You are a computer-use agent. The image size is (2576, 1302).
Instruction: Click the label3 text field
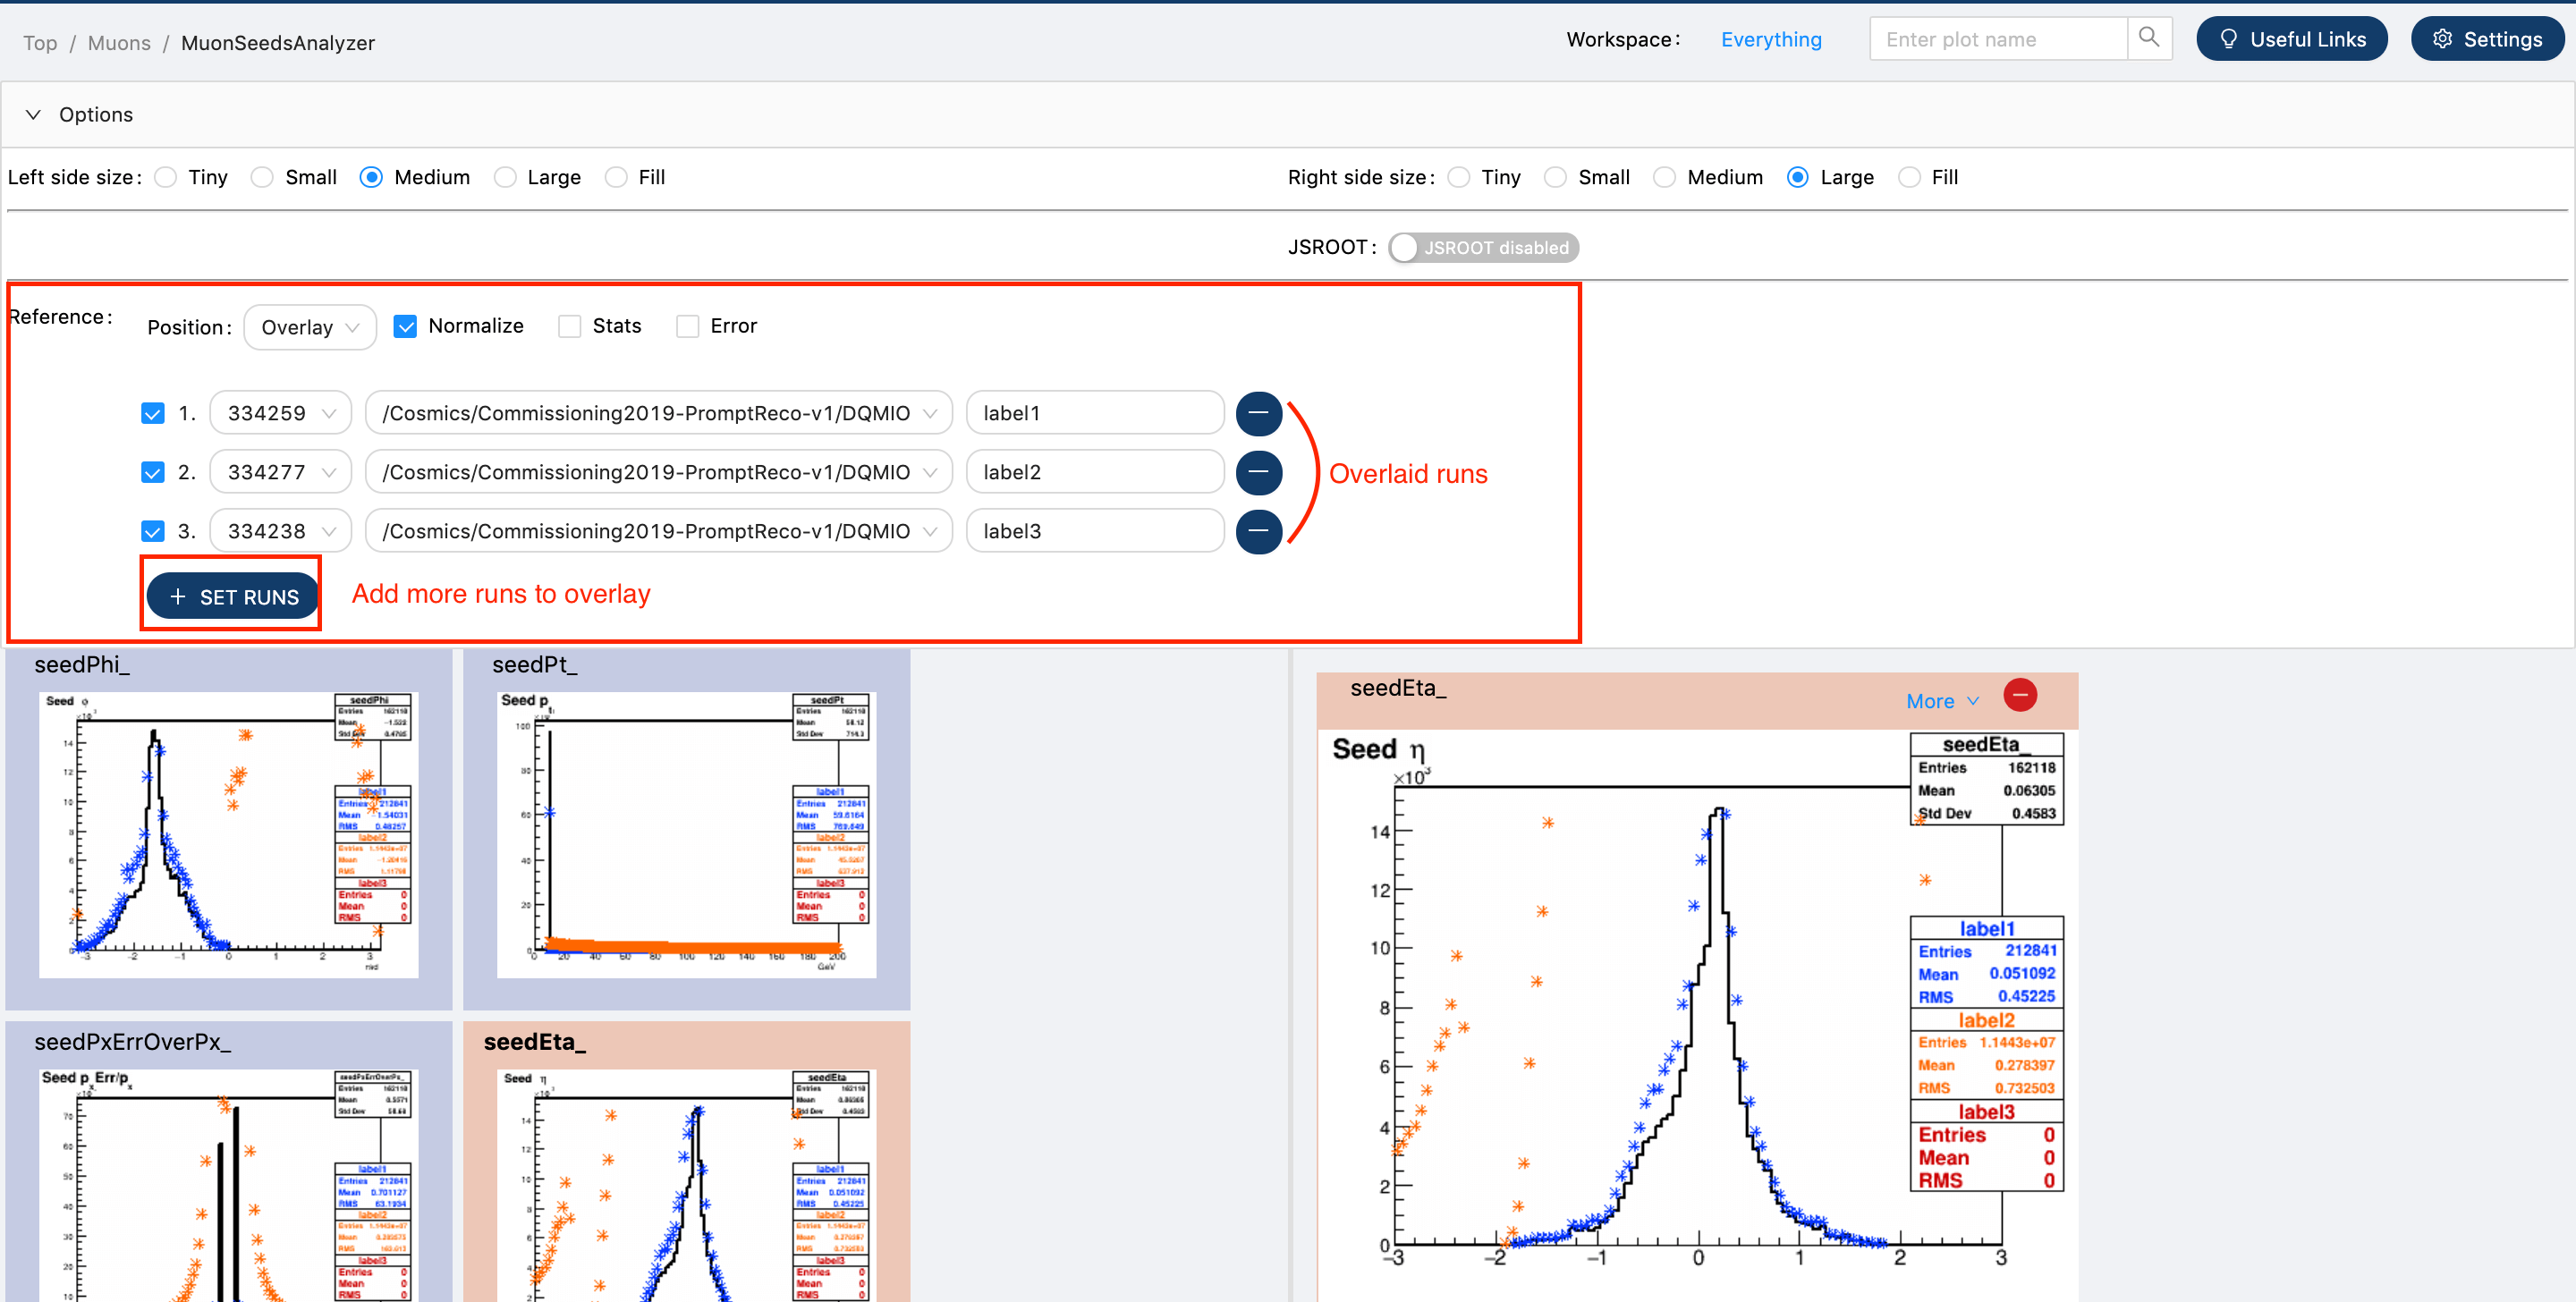tap(1094, 531)
